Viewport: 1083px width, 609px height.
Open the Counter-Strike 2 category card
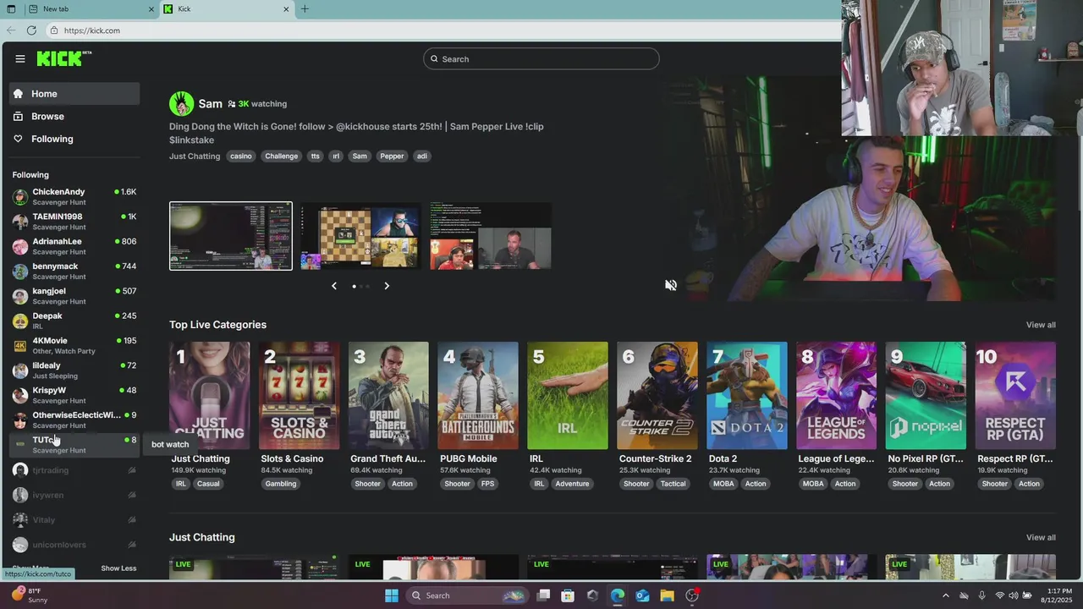click(657, 396)
